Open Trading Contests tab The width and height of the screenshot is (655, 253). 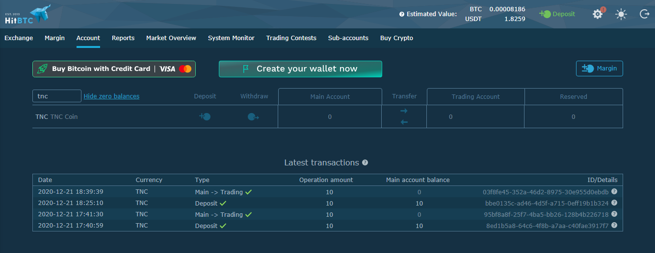pos(291,38)
